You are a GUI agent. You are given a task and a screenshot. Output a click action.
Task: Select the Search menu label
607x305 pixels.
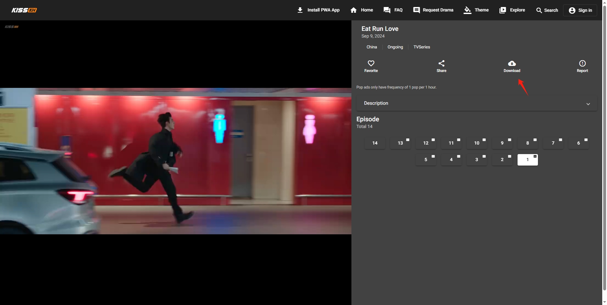coord(551,10)
